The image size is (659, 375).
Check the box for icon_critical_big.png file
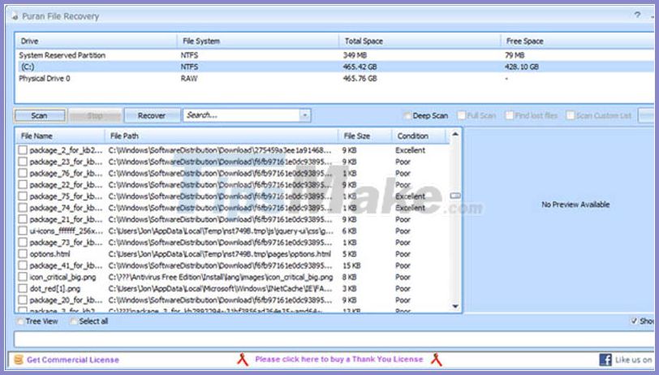pos(23,277)
